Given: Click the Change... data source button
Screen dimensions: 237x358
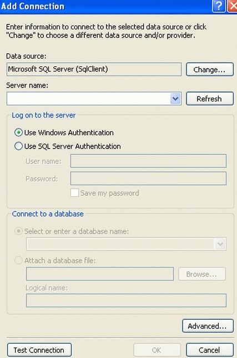Looking at the screenshot, I should coord(210,69).
